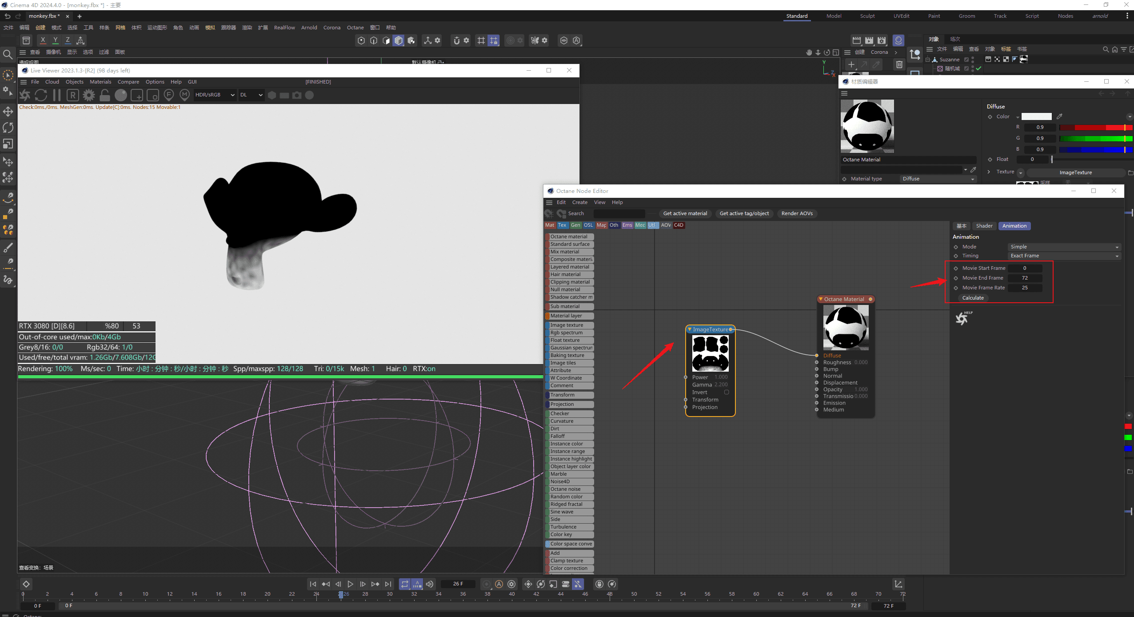Go to timeline start button
Viewport: 1134px width, 617px height.
click(313, 584)
